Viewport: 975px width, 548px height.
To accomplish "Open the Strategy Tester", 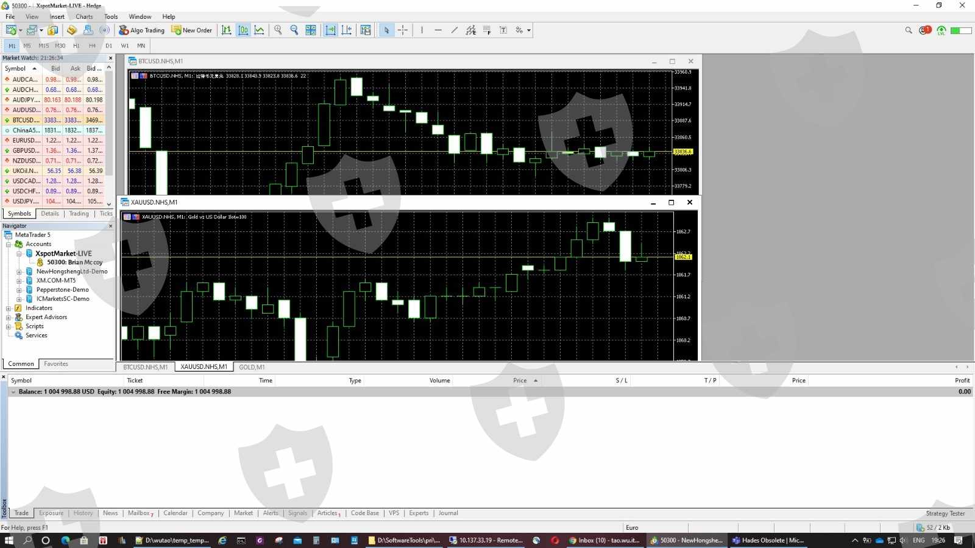I will coord(945,513).
